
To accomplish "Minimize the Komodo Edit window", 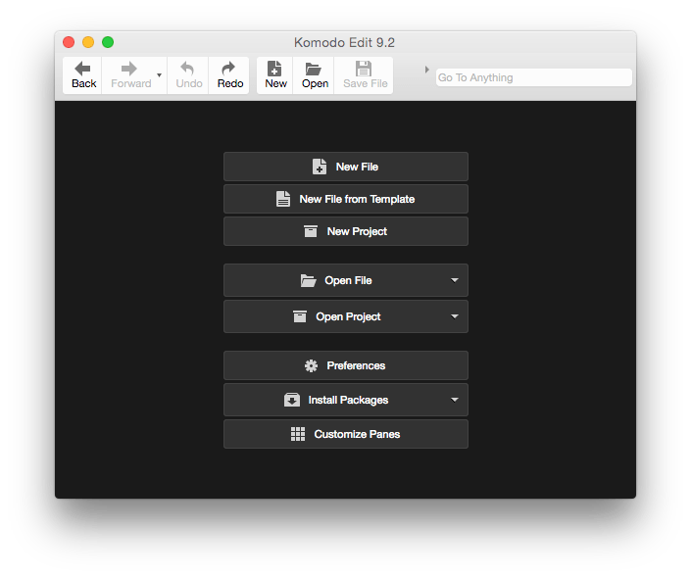I will click(88, 42).
